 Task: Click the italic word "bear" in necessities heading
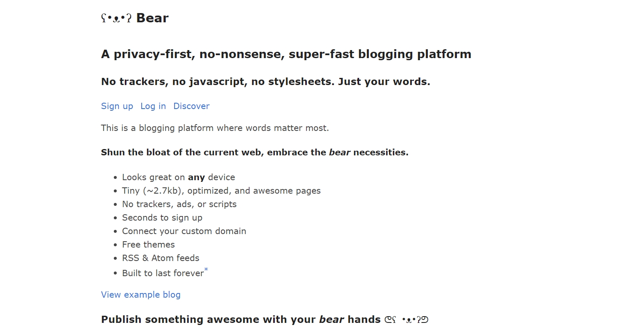click(x=339, y=152)
